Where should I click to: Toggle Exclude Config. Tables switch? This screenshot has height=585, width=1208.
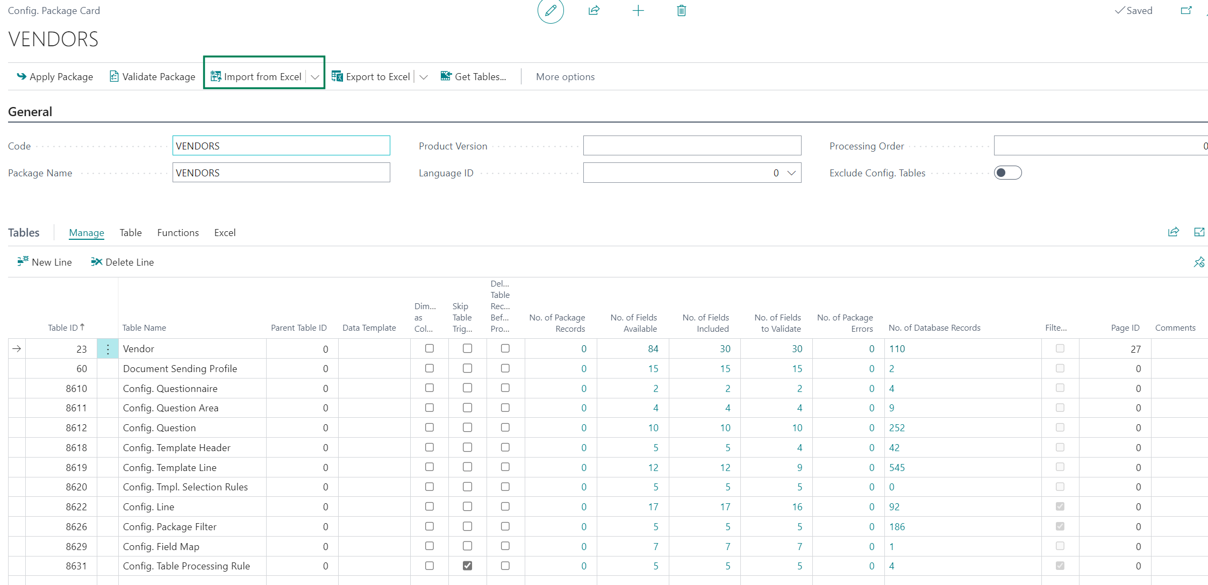(x=1007, y=173)
